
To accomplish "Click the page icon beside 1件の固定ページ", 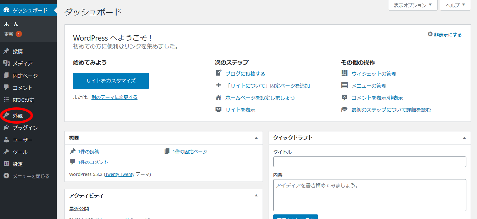I will tap(167, 151).
